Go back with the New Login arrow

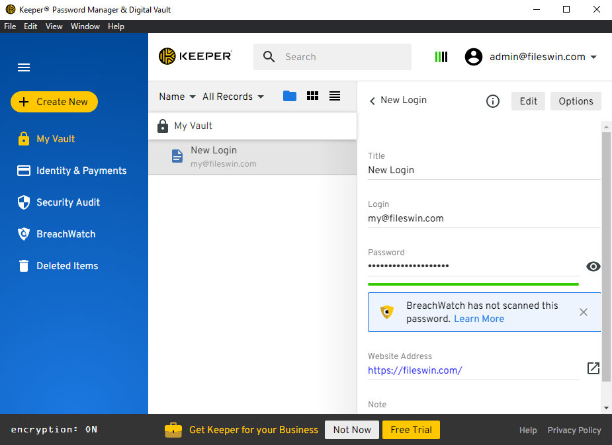[x=372, y=101]
